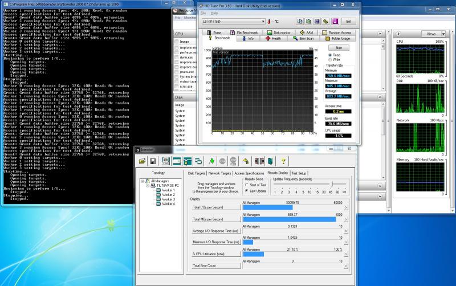Viewport: 456px width, 286px height.
Task: Open a config file in Iometer toolbar
Action: coord(142,161)
